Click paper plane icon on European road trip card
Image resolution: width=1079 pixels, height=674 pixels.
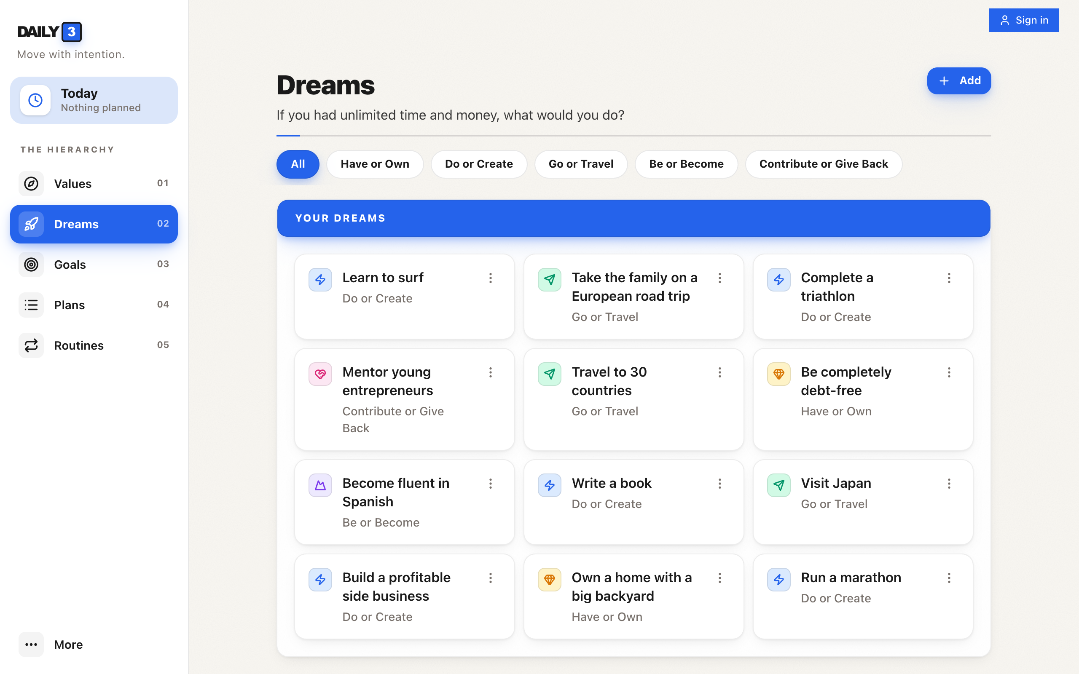tap(549, 279)
